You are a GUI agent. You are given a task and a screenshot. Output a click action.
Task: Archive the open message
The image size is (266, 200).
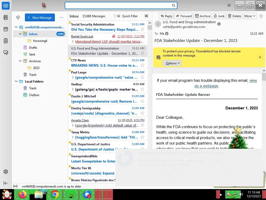coord(202,16)
